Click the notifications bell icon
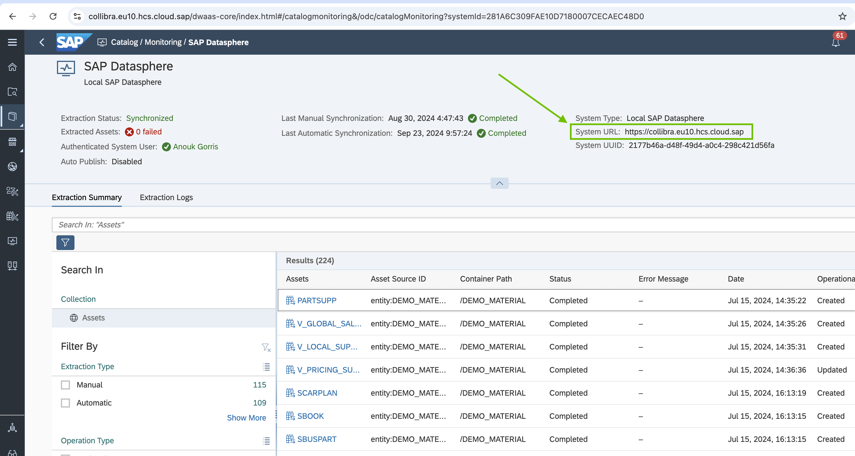The width and height of the screenshot is (855, 456). (836, 43)
